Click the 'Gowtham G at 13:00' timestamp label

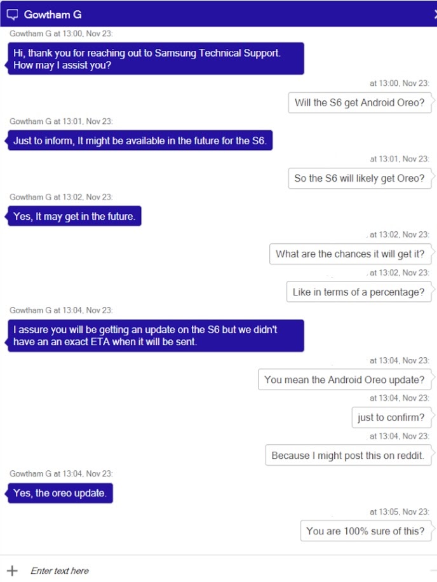pyautogui.click(x=62, y=33)
